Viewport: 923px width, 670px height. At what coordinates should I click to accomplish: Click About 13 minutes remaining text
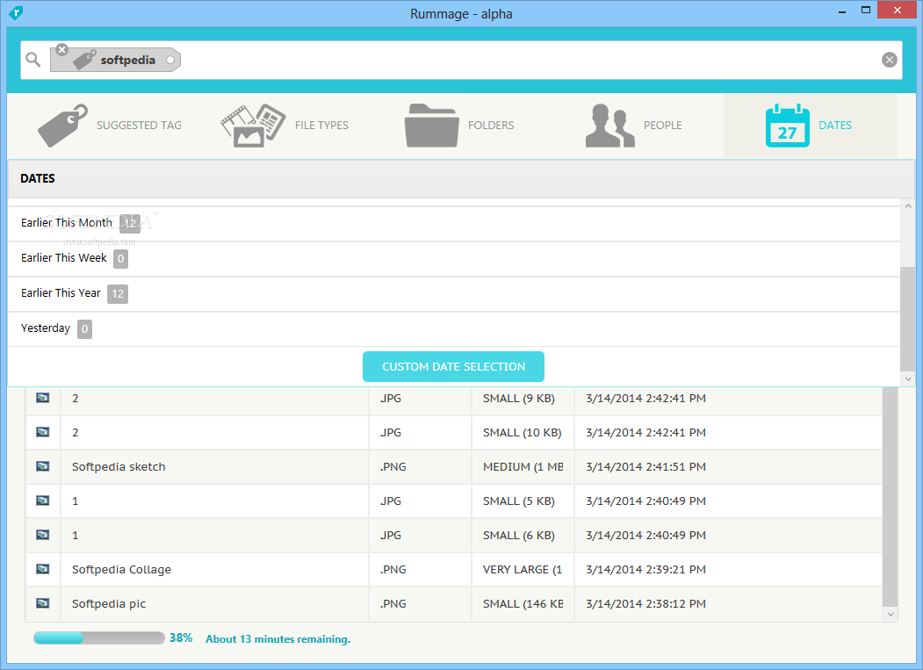[x=278, y=638]
